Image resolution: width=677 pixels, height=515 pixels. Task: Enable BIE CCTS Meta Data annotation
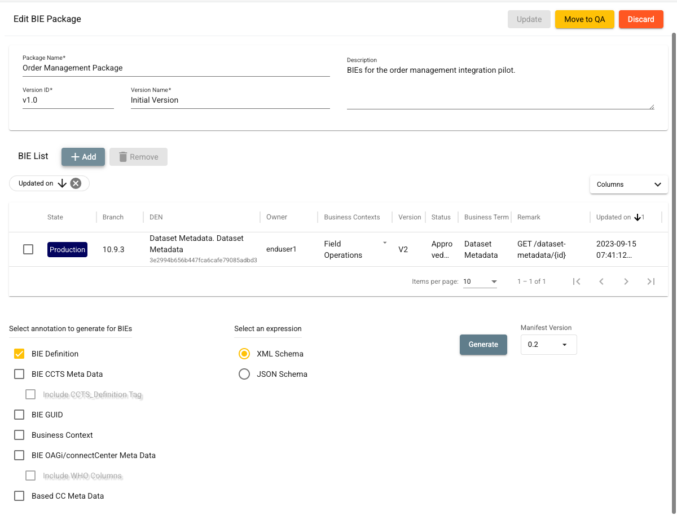coord(19,374)
